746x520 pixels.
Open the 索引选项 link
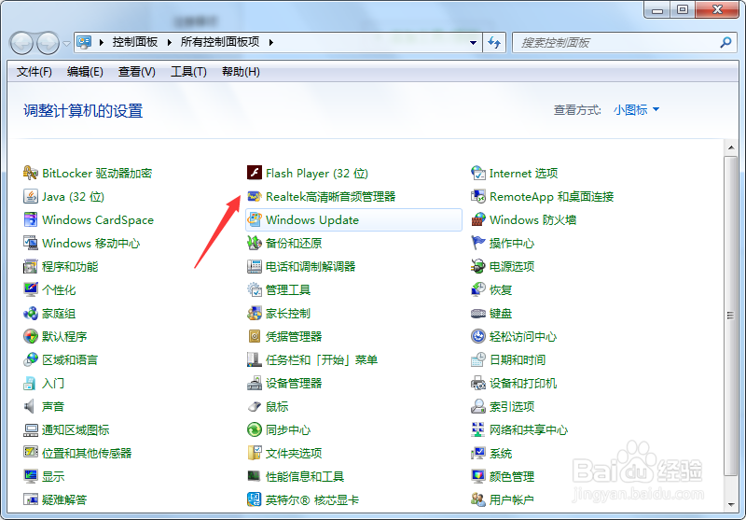click(x=512, y=407)
